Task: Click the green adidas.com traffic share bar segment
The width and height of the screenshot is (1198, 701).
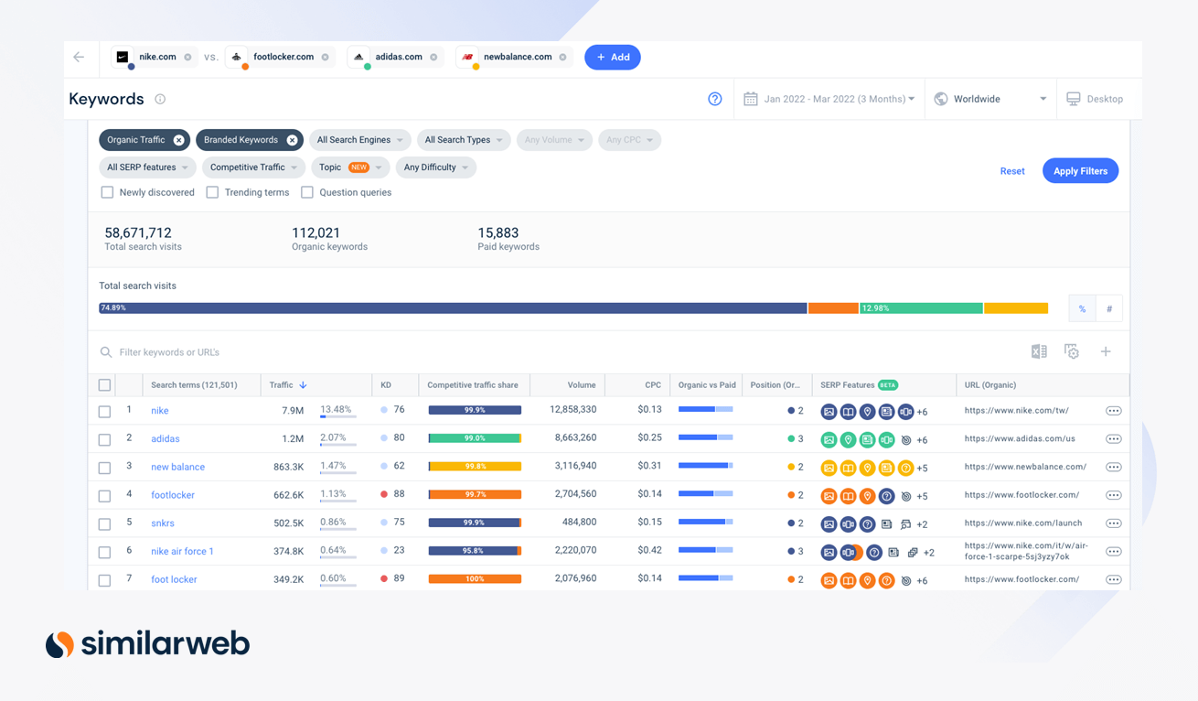Action: 921,308
